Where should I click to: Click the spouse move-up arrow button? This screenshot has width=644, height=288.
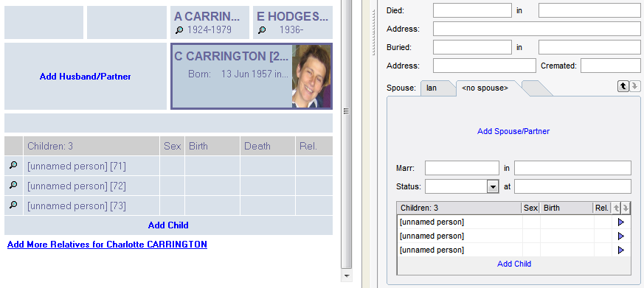coord(623,85)
